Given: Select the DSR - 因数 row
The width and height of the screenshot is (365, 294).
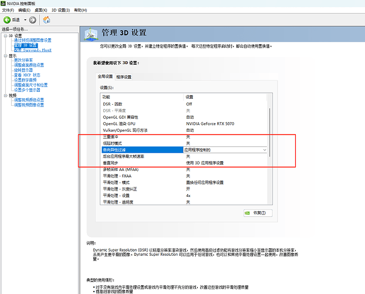Looking at the screenshot, I should [x=184, y=104].
